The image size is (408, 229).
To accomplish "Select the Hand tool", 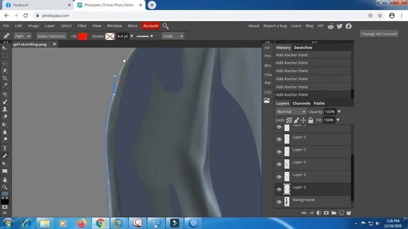I will click(4, 179).
